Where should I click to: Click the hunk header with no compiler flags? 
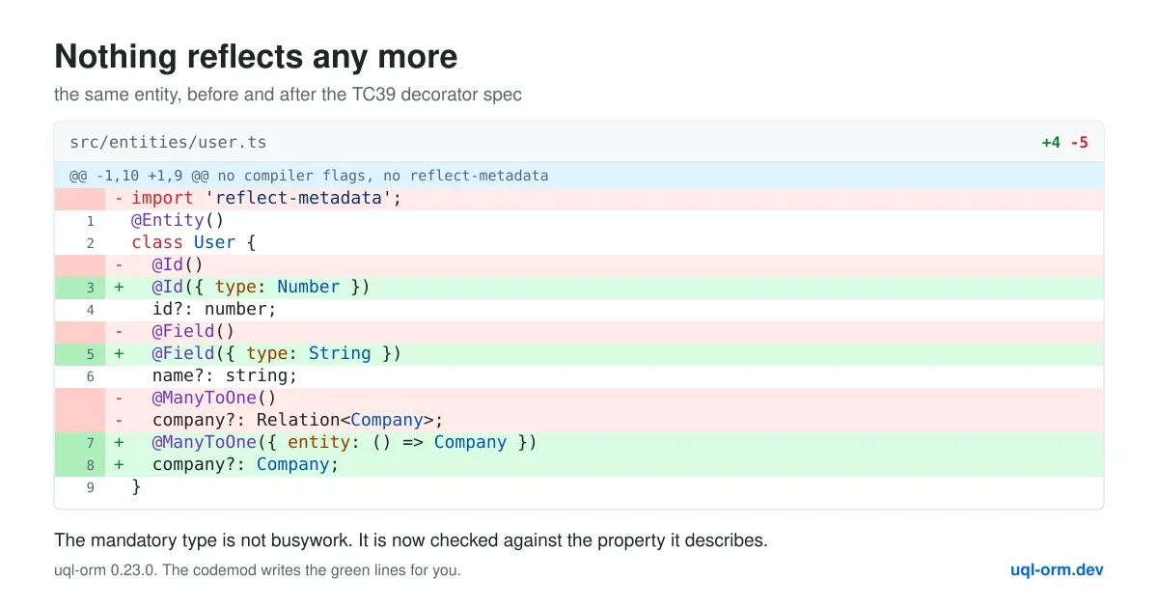(x=579, y=176)
